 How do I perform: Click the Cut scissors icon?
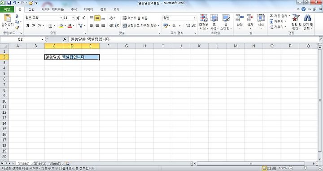click(17, 16)
